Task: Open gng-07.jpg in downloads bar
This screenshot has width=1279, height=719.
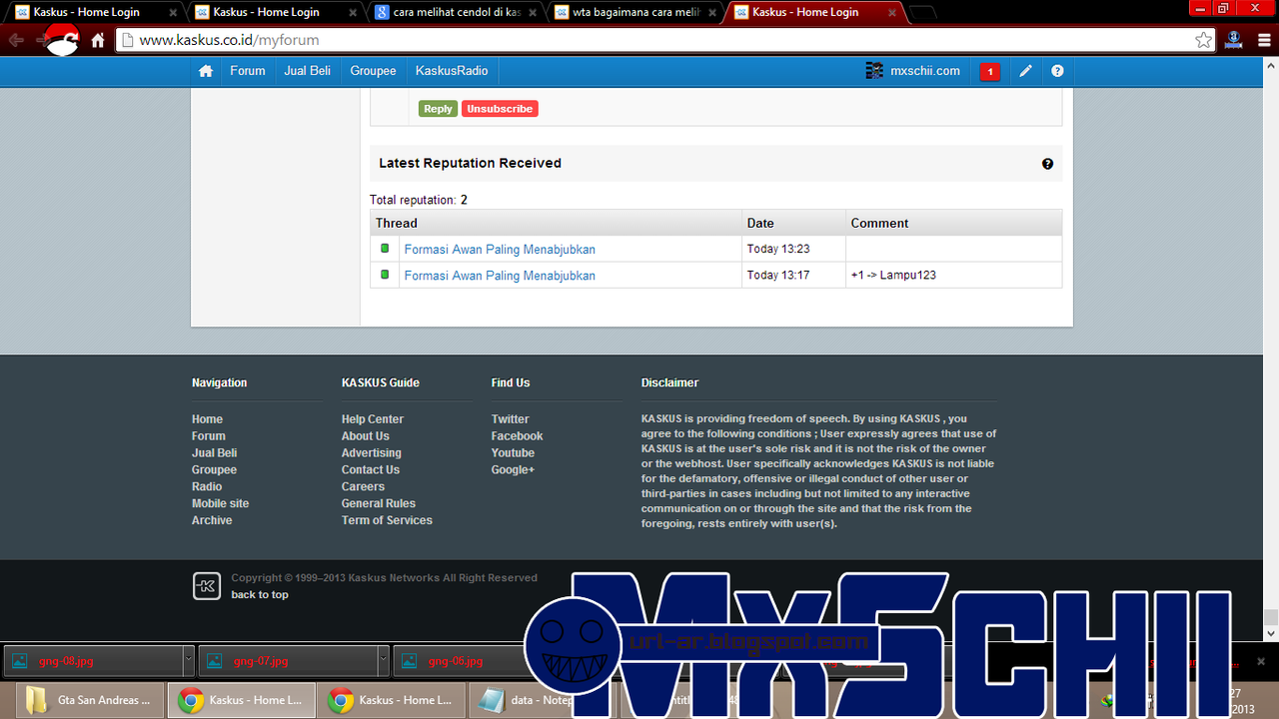Action: point(289,660)
